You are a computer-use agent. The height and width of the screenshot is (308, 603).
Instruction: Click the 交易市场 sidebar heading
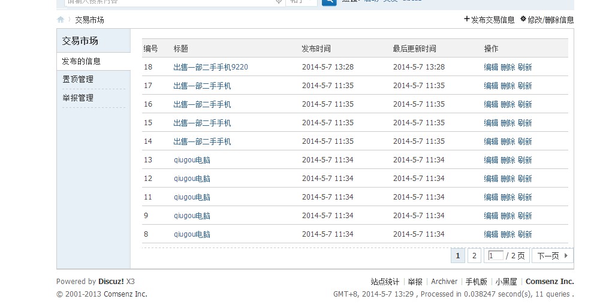[80, 41]
